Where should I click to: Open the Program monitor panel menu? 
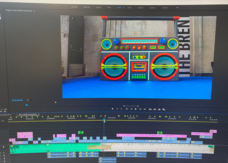pyautogui.click(x=34, y=11)
